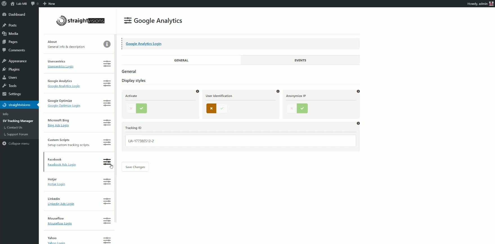Turn off Activate with the X button
Image resolution: width=495 pixels, height=244 pixels.
click(131, 108)
